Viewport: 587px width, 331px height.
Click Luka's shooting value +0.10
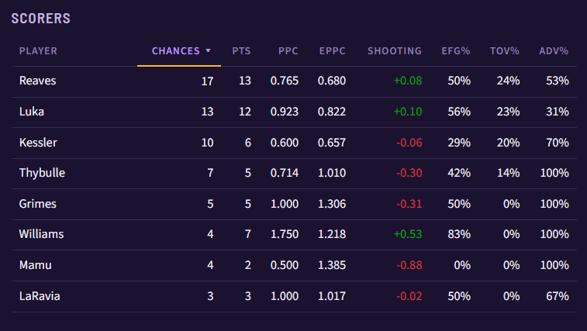click(x=408, y=112)
